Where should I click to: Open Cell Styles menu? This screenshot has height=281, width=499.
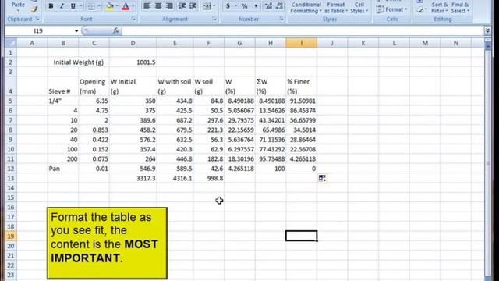pyautogui.click(x=359, y=8)
